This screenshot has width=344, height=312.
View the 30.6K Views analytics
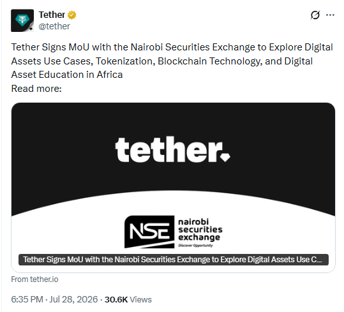tap(128, 299)
